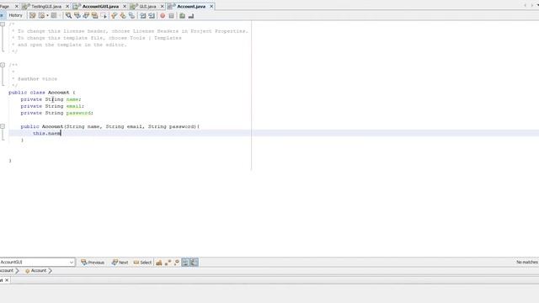Click Find Previous Occurrence toolbar icon
This screenshot has width=539, height=303.
[x=77, y=15]
